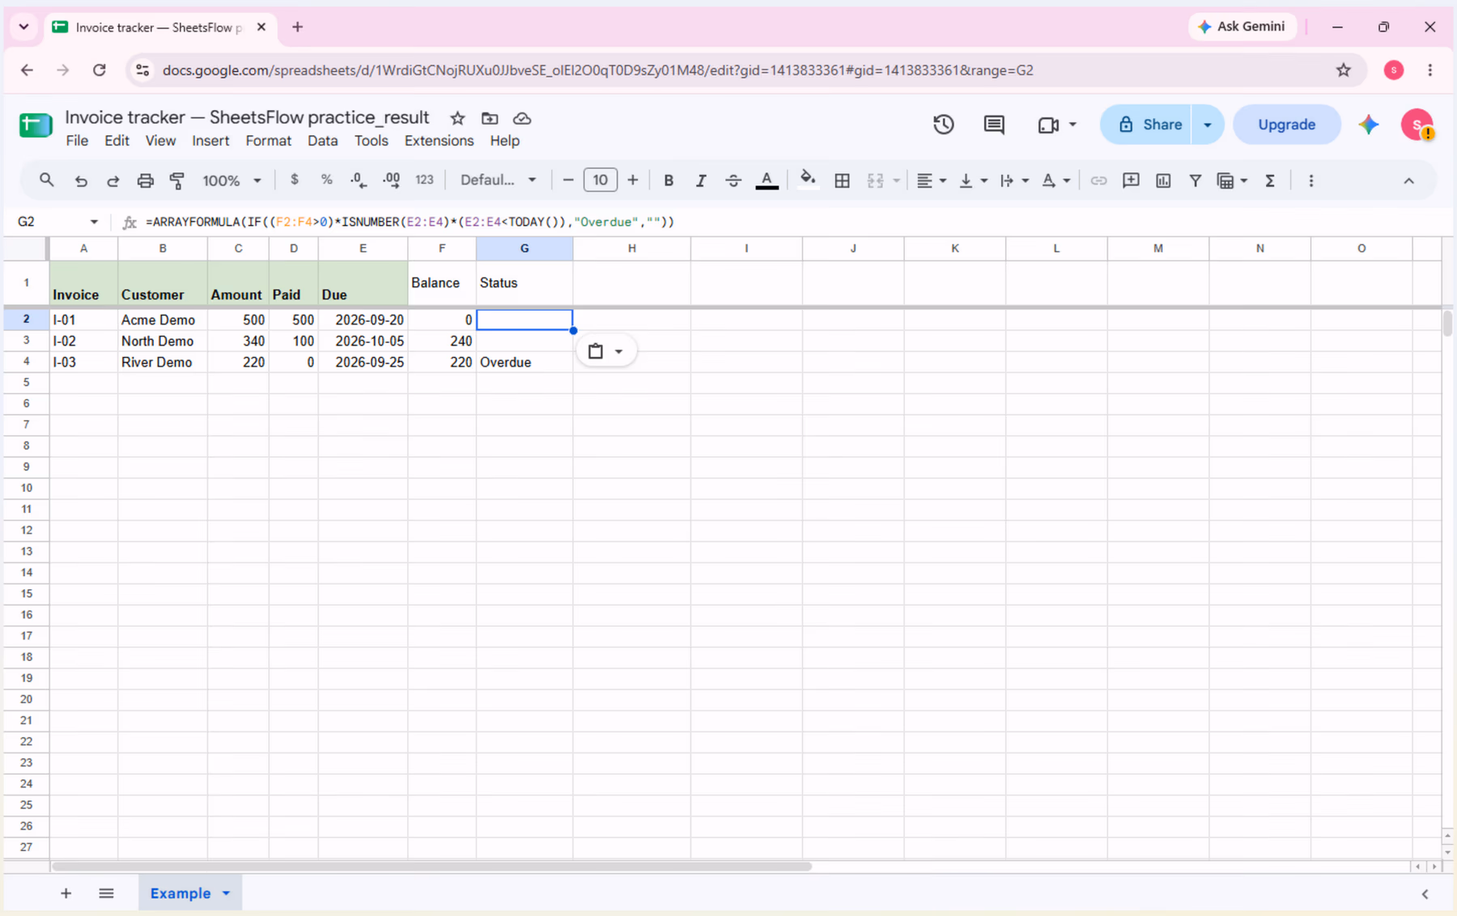Viewport: 1457px width, 916px height.
Task: Decrease the font size
Action: [x=568, y=180]
